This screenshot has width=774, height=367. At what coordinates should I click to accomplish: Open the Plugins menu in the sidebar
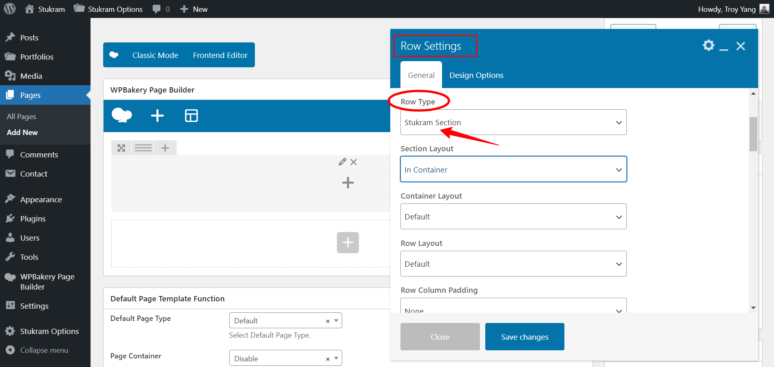(x=33, y=219)
